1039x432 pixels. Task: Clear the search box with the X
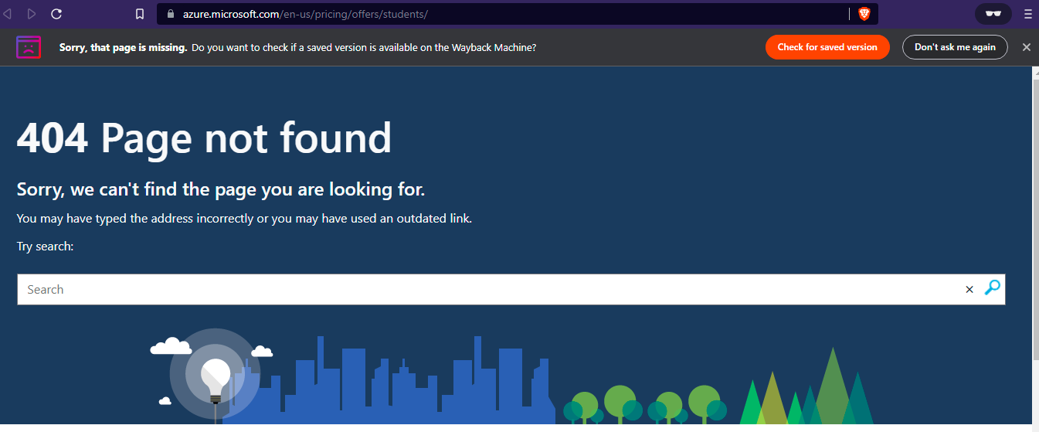tap(969, 290)
